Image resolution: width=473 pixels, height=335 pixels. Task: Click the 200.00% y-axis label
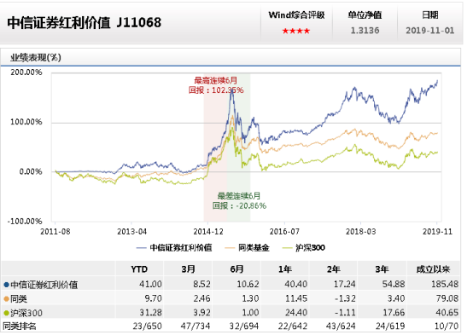tap(26, 72)
